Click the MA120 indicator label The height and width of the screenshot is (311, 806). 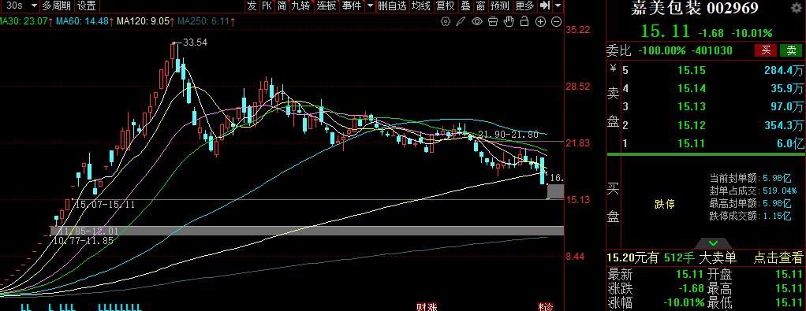pyautogui.click(x=145, y=21)
